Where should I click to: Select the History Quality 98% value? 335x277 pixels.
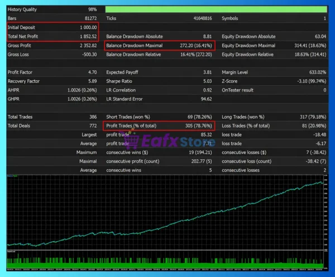[92, 9]
